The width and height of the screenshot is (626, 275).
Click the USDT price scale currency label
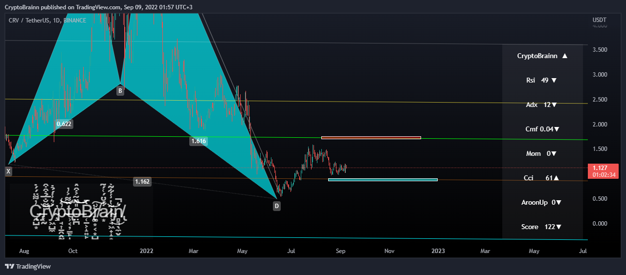click(x=599, y=20)
